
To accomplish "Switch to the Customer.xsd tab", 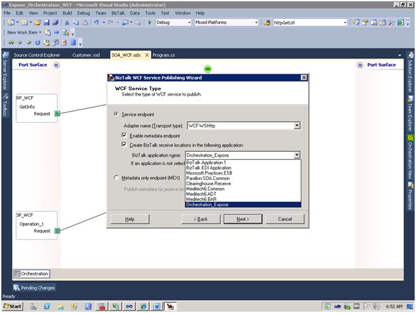I will pos(86,55).
